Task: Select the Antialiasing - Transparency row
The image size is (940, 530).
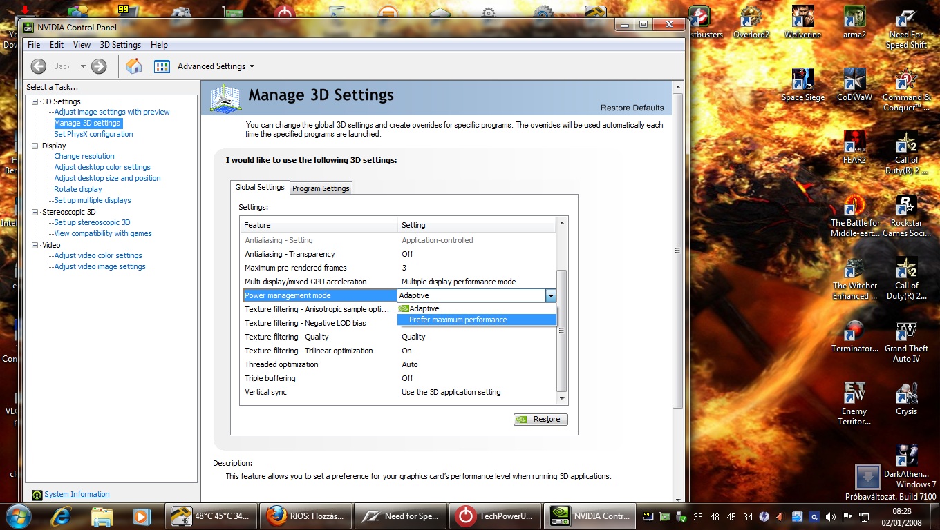Action: [x=398, y=254]
